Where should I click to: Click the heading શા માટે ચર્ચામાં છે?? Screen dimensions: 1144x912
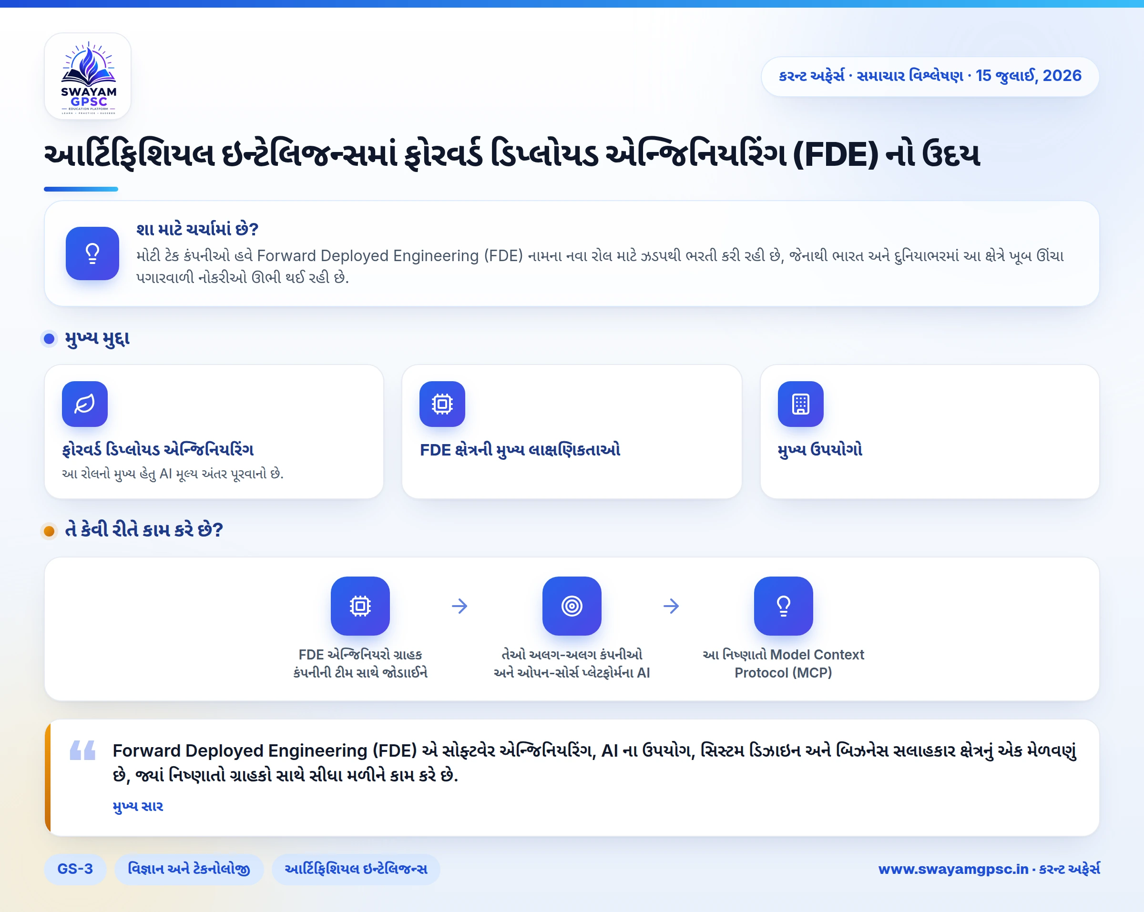tap(197, 229)
